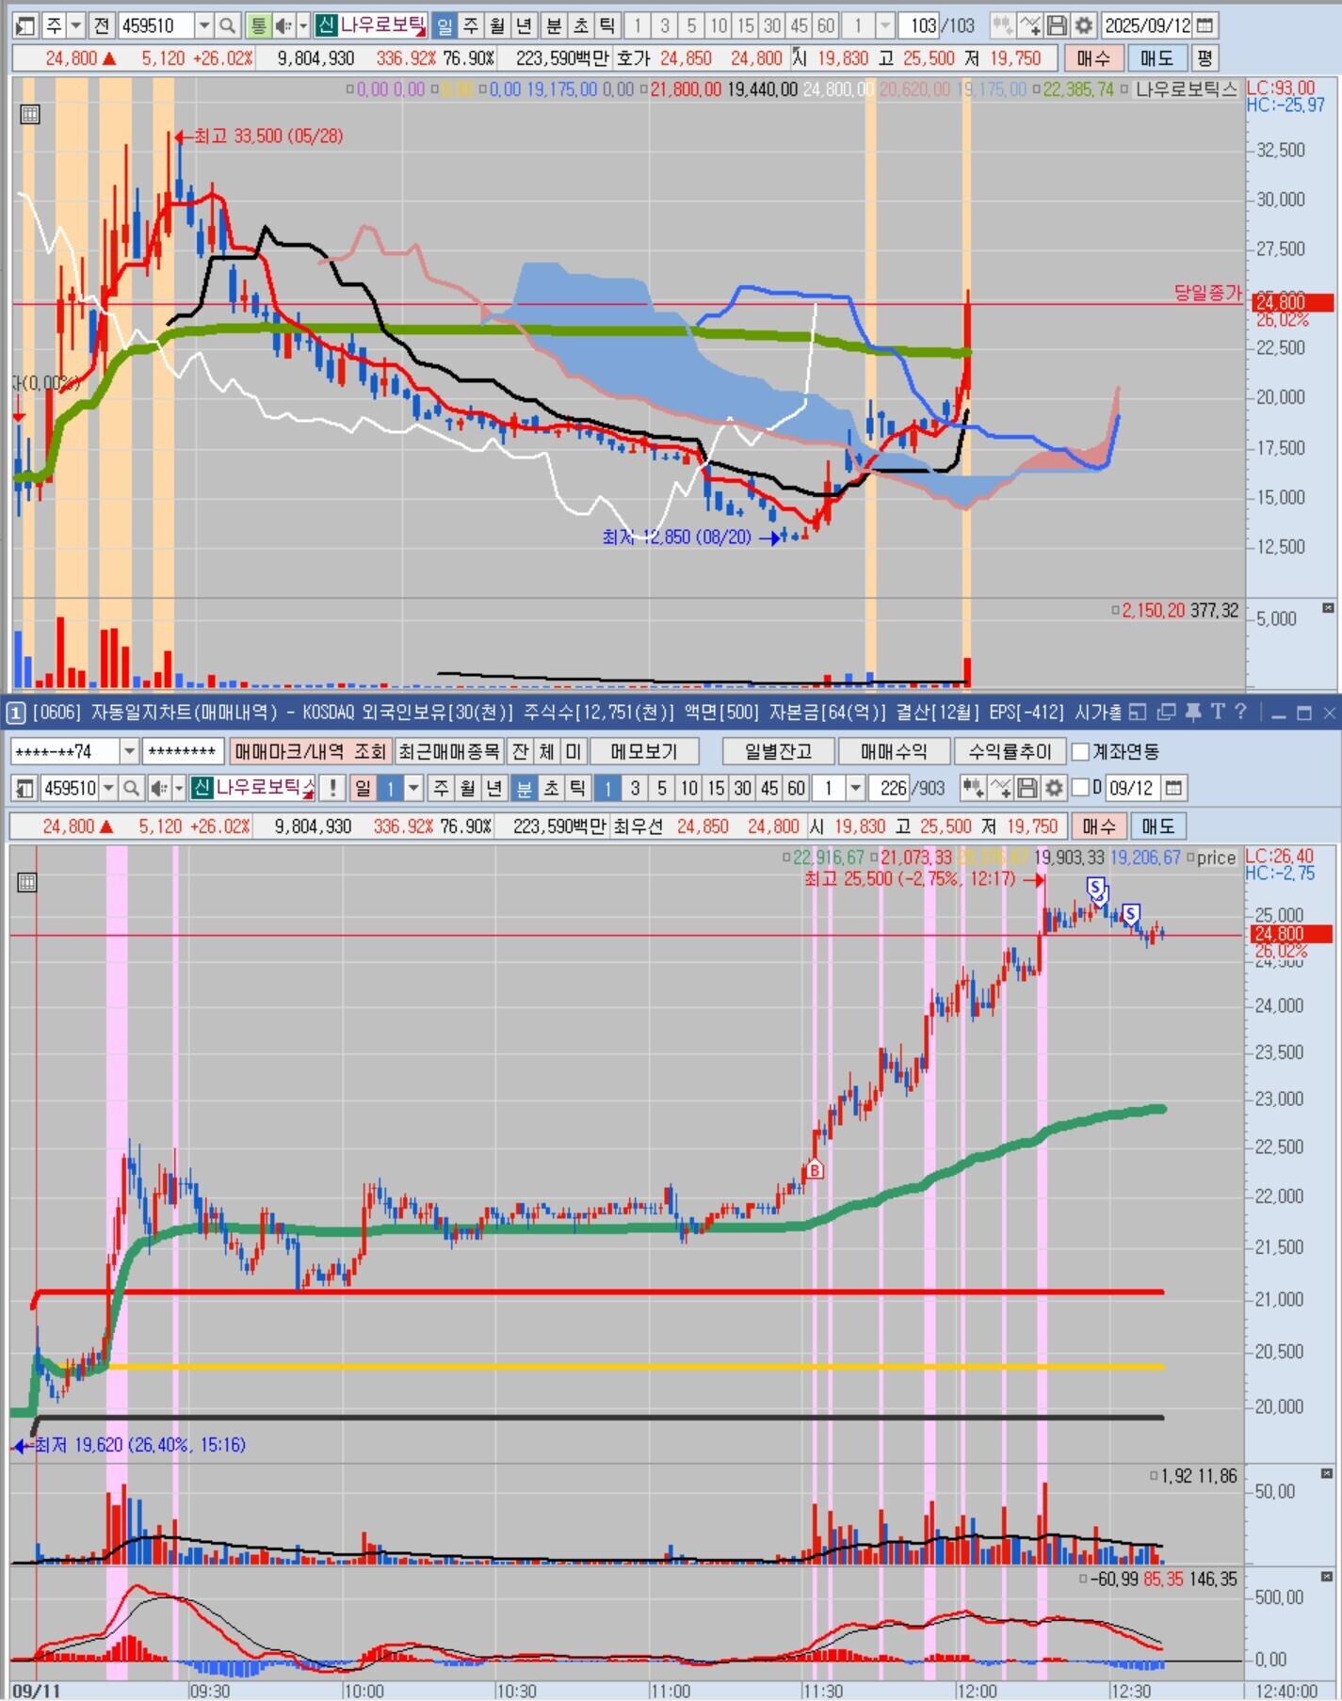The height and width of the screenshot is (1701, 1342).
Task: Click the legend marker before 2,150.20 in the upper volume pane
Action: [x=1116, y=611]
